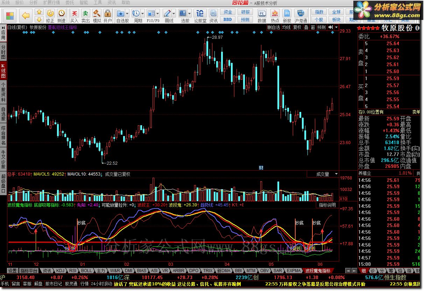Switch to the 个股资料 sidebar tab

3,92
